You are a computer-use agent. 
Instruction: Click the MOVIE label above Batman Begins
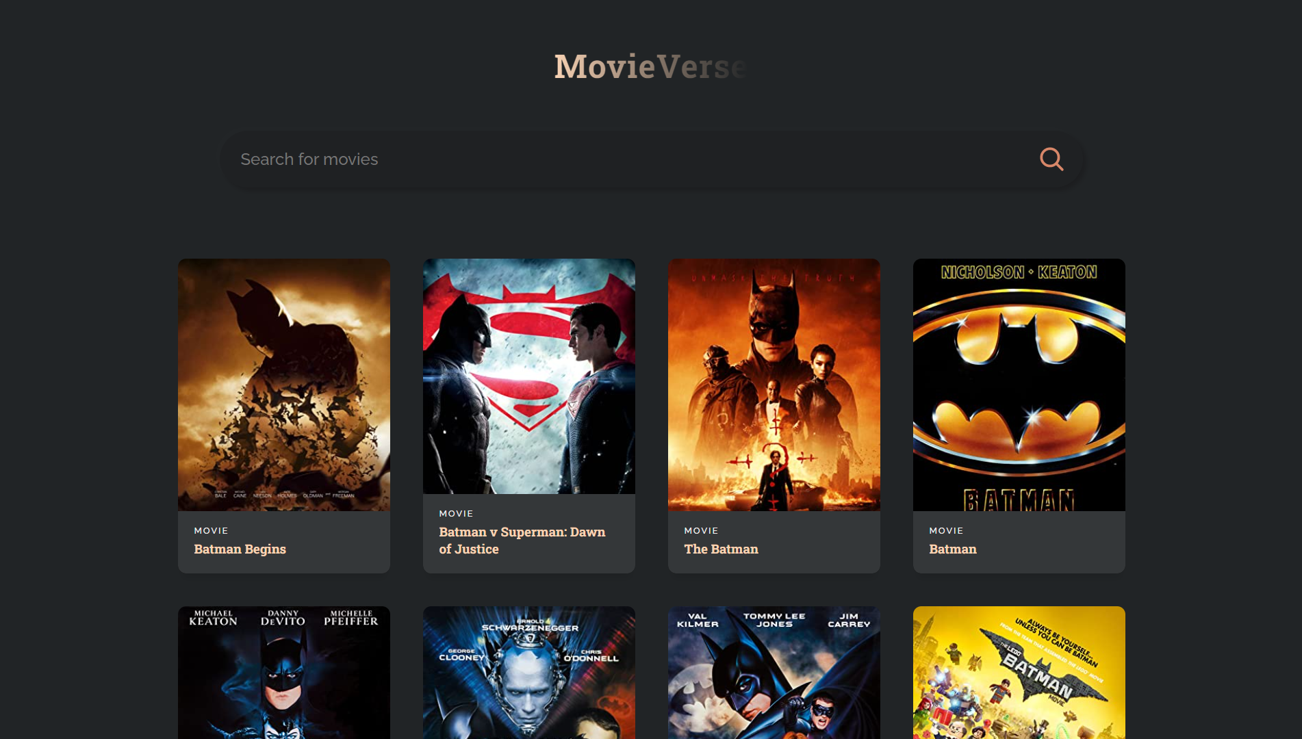tap(211, 530)
